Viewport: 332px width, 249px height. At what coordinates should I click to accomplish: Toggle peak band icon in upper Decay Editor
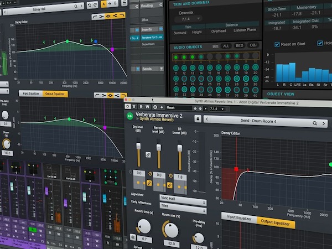[108, 16]
